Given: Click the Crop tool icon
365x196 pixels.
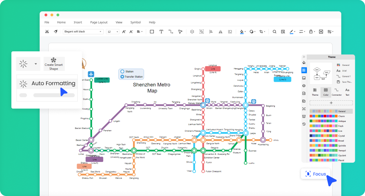Looking at the screenshot, I should pyautogui.click(x=261, y=32).
